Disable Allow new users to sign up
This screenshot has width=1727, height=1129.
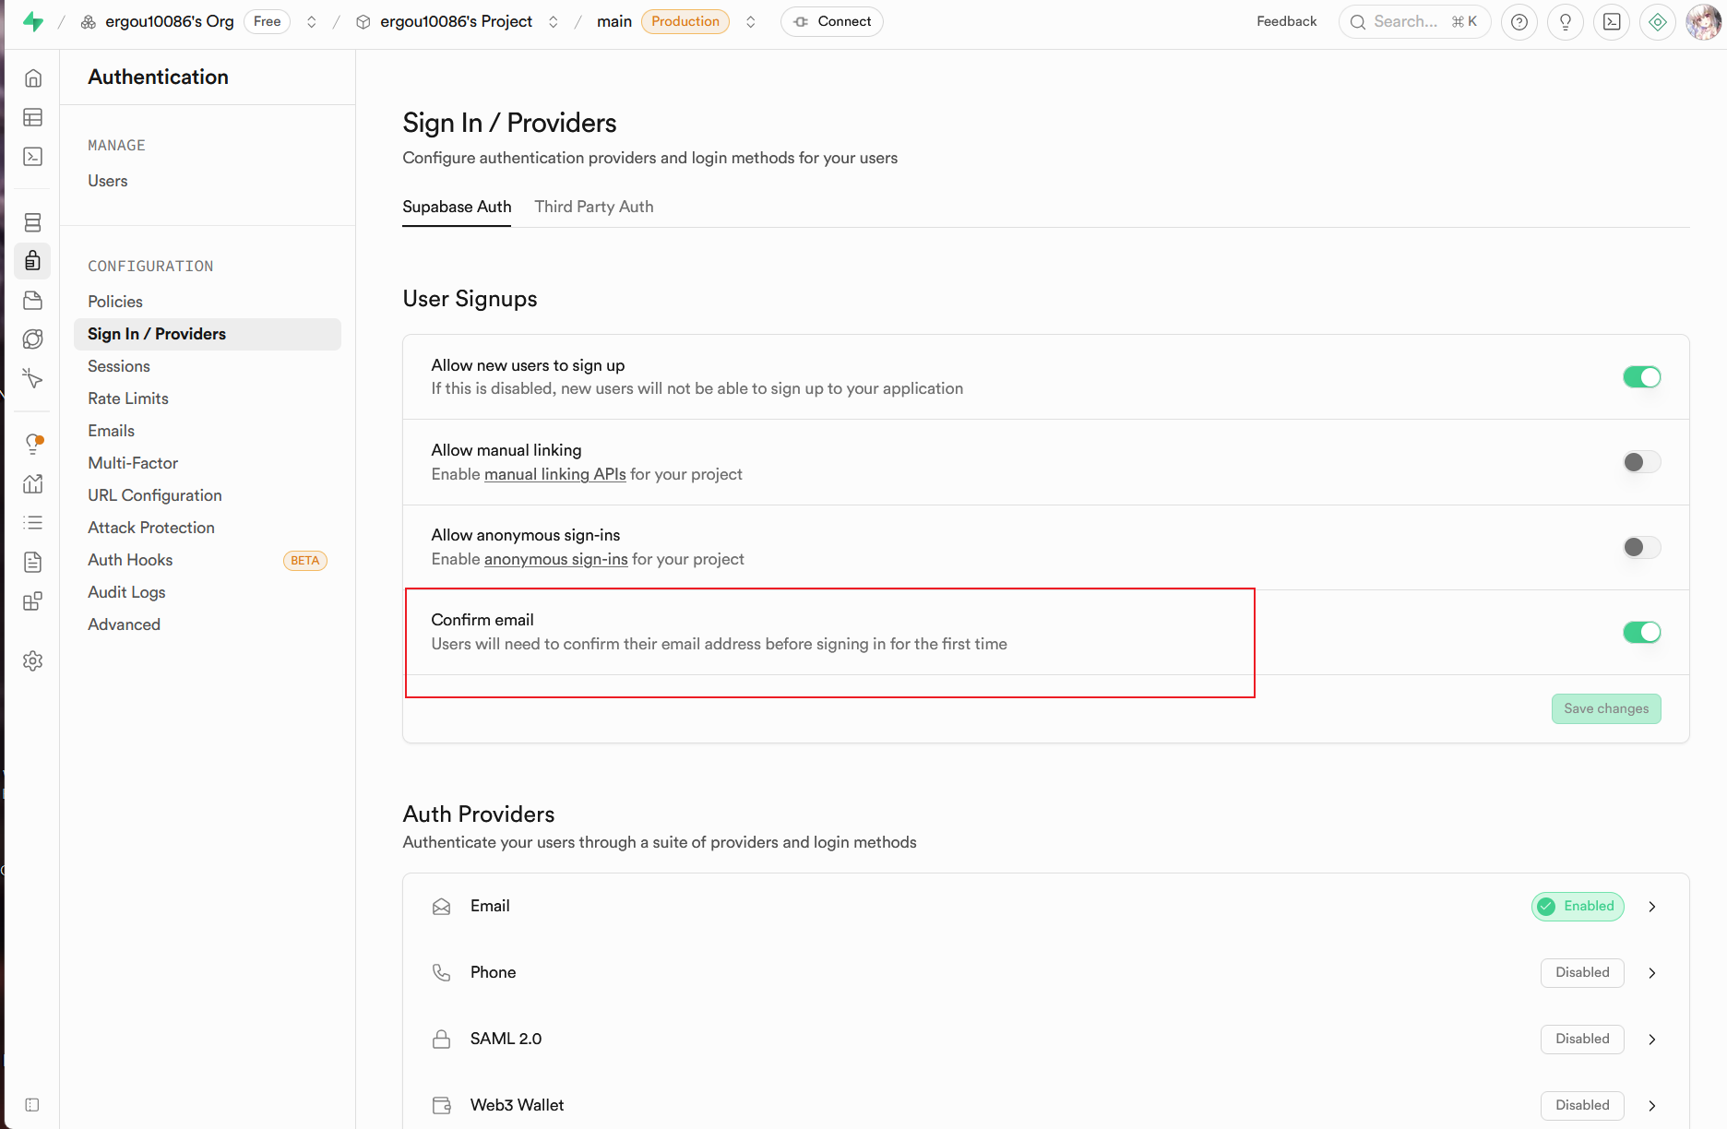point(1641,377)
